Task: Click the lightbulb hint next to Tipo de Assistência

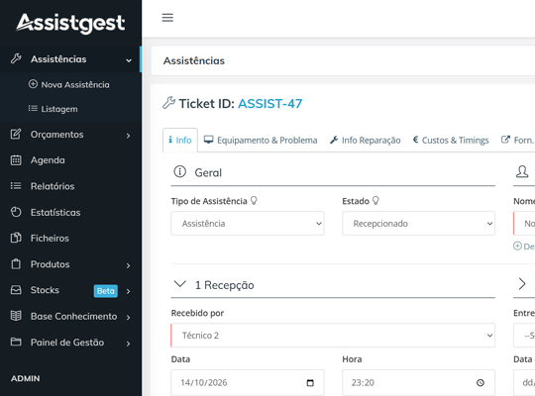Action: click(254, 201)
